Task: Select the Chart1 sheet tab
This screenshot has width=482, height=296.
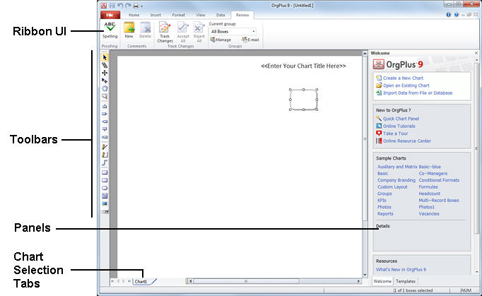Action: coord(141,282)
